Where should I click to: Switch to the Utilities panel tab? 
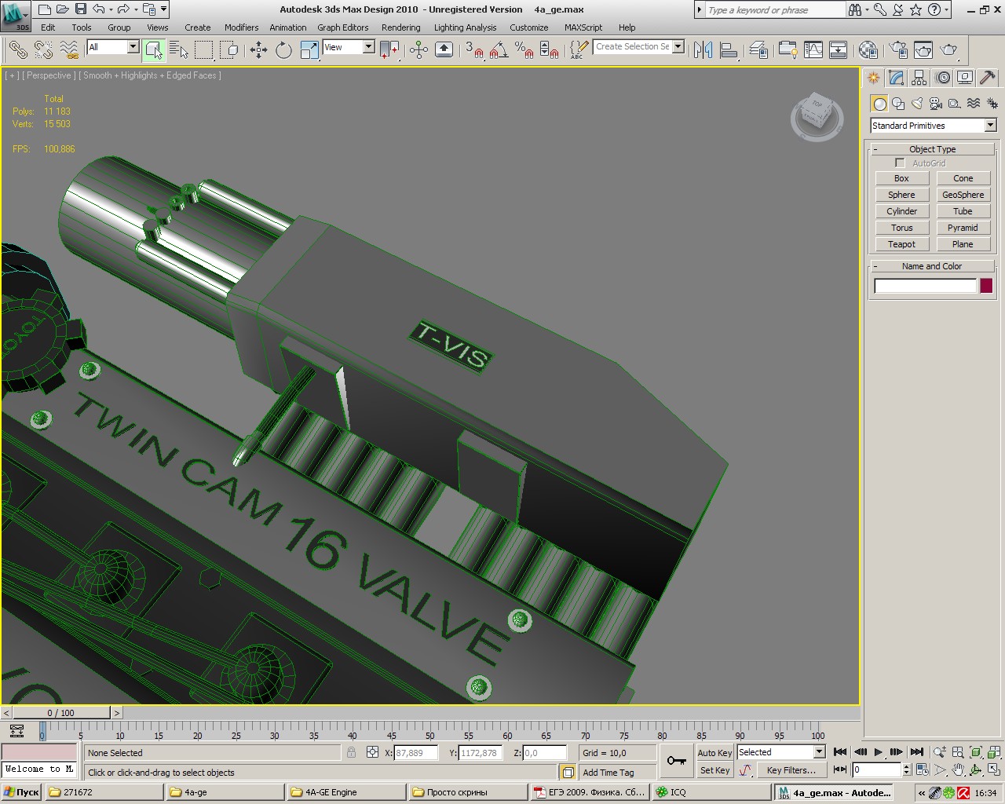[988, 78]
